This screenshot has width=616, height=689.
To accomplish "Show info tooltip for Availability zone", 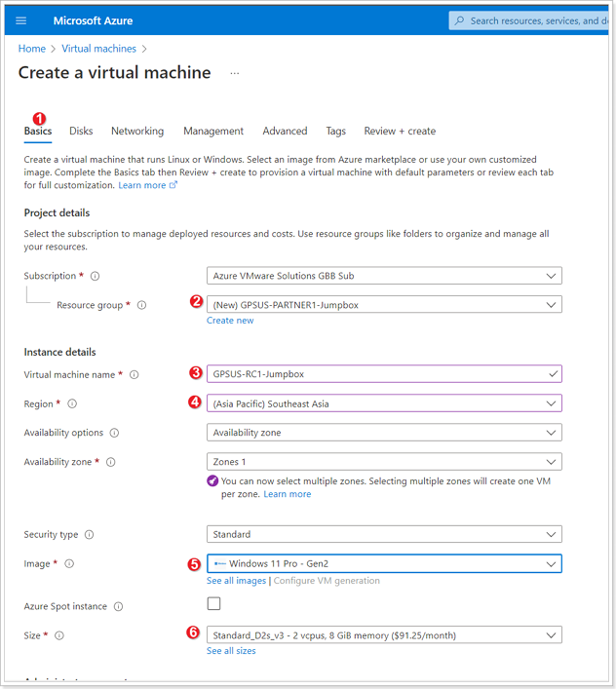I will click(x=111, y=462).
